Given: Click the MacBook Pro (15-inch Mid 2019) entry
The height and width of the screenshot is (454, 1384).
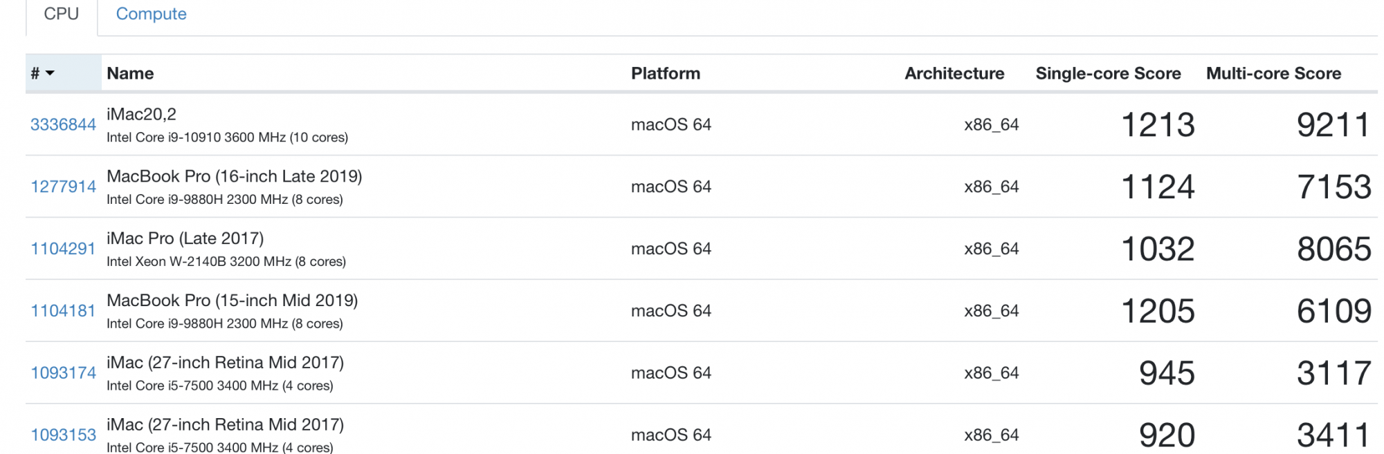Looking at the screenshot, I should (x=232, y=301).
